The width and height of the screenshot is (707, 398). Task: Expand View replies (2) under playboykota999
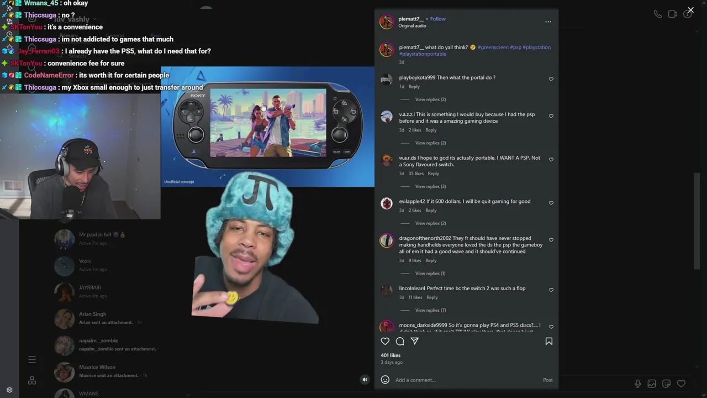click(x=430, y=99)
